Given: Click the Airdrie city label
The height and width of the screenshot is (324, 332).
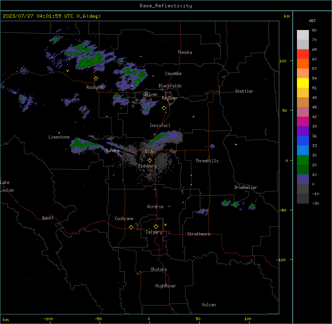Looking at the screenshot, I should pyautogui.click(x=156, y=207).
